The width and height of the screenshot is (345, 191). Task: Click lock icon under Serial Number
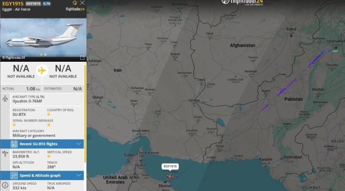14,125
